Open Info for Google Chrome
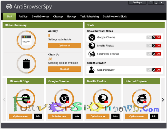This screenshot has height=129, width=167. [77, 116]
